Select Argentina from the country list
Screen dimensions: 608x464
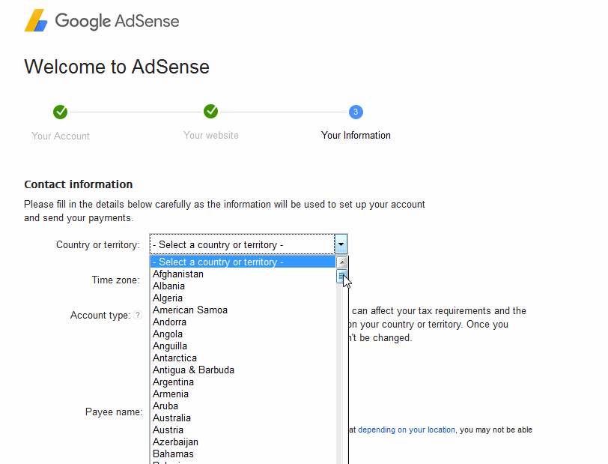pyautogui.click(x=243, y=382)
